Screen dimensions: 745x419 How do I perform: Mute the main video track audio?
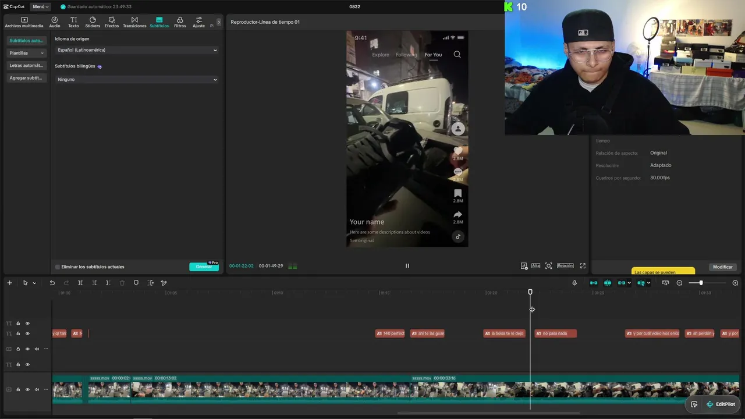(x=37, y=389)
